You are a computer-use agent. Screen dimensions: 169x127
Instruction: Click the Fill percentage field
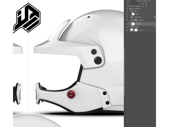146,6
